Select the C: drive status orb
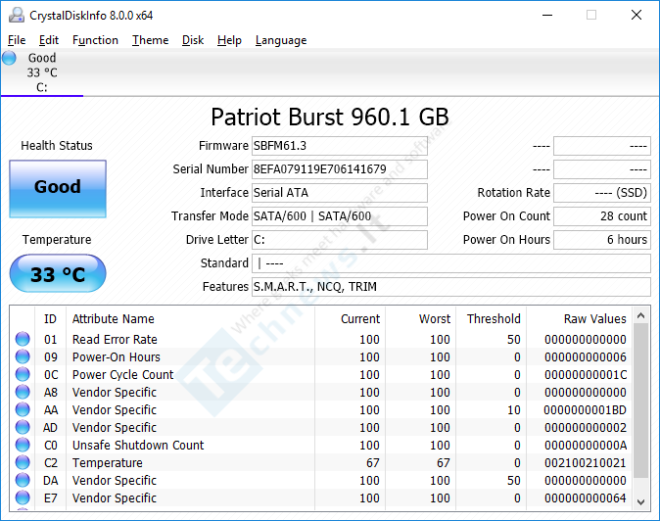This screenshot has width=660, height=521. point(10,58)
